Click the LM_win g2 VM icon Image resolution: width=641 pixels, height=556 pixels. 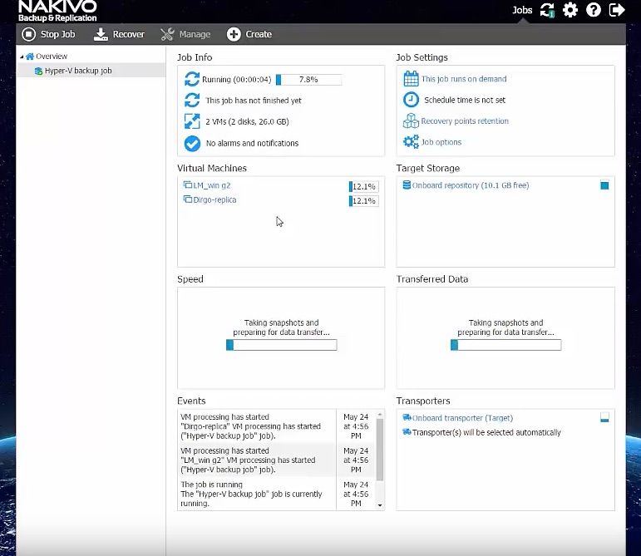point(188,185)
